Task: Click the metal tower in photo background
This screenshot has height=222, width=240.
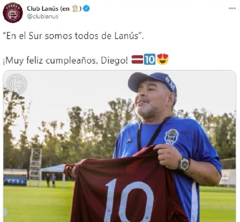Action: [x=36, y=167]
